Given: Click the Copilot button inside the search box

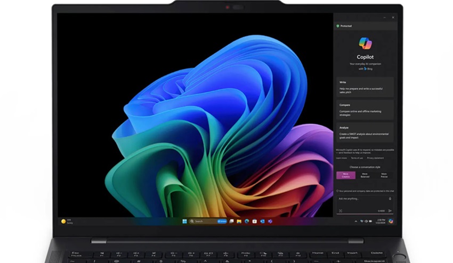Looking at the screenshot, I should [222, 221].
